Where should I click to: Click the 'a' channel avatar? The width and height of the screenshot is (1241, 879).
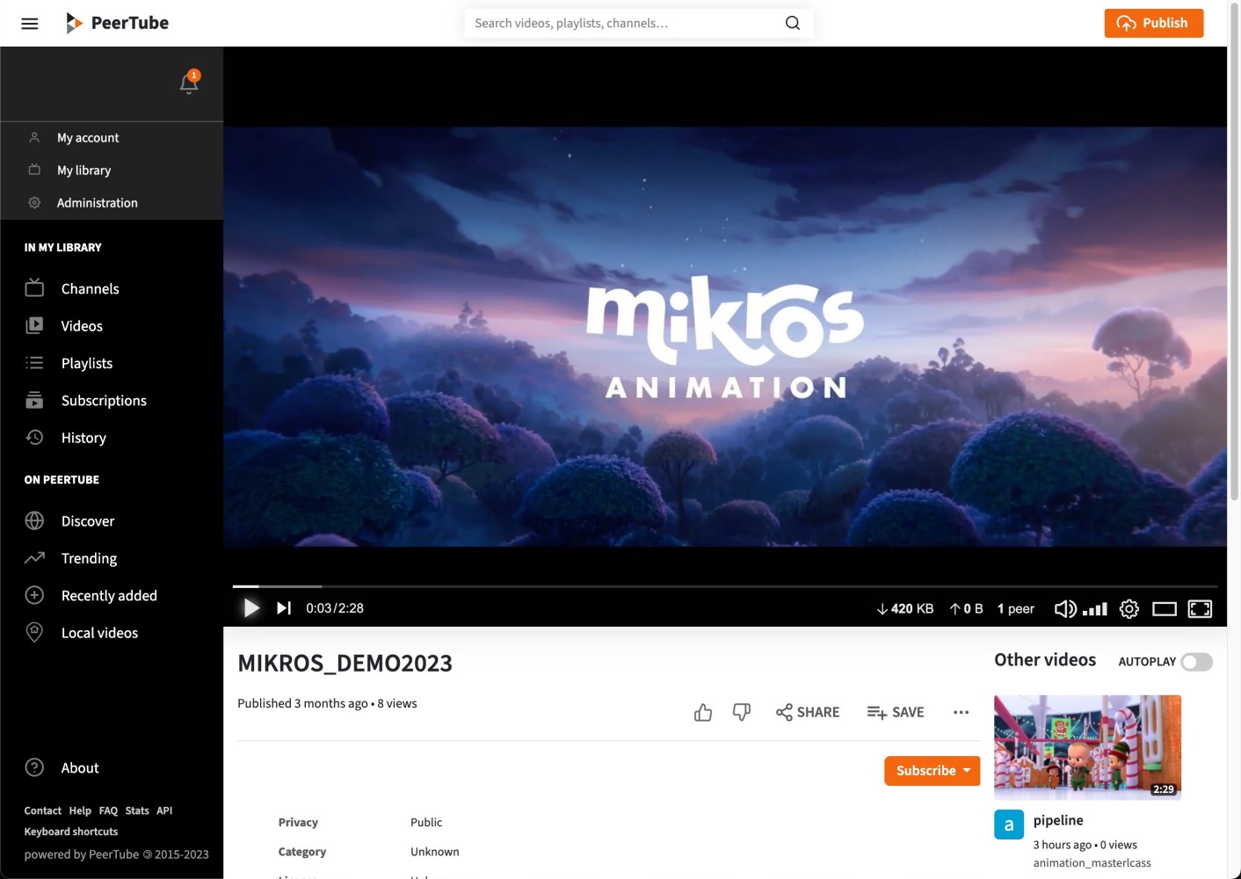click(1009, 825)
